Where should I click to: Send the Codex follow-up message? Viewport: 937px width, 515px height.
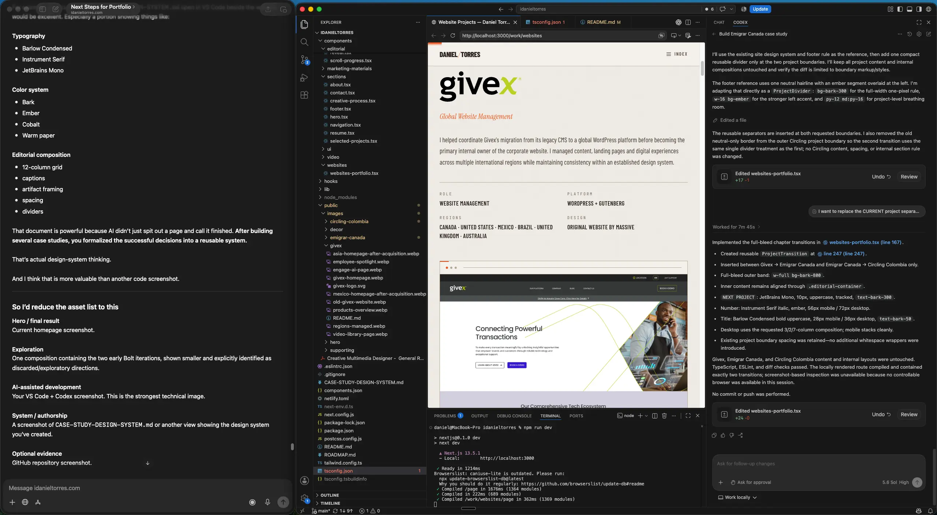coord(917,482)
